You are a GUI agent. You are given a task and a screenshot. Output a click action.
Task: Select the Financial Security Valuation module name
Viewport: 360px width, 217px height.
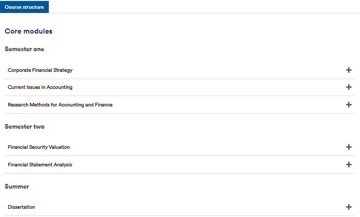click(x=39, y=147)
